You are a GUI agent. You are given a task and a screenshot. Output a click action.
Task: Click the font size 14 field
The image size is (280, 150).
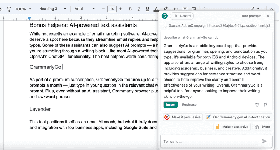(x=112, y=9)
